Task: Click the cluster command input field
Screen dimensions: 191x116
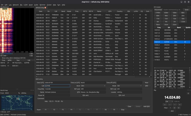Action: [173, 10]
